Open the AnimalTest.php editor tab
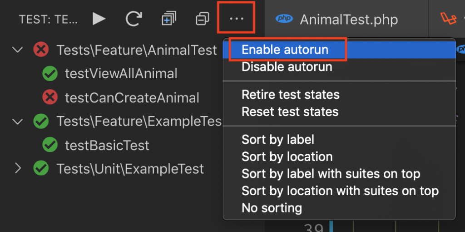 348,20
